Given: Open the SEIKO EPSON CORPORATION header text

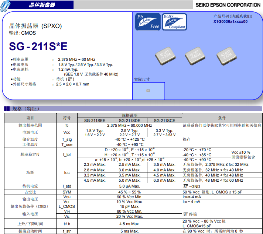Looking at the screenshot, I should [x=227, y=5].
